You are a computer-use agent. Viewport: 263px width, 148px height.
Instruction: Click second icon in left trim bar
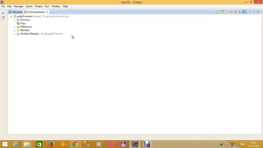pyautogui.click(x=3, y=17)
